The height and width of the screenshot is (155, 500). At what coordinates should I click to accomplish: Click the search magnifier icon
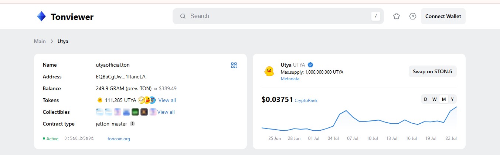[x=183, y=16]
